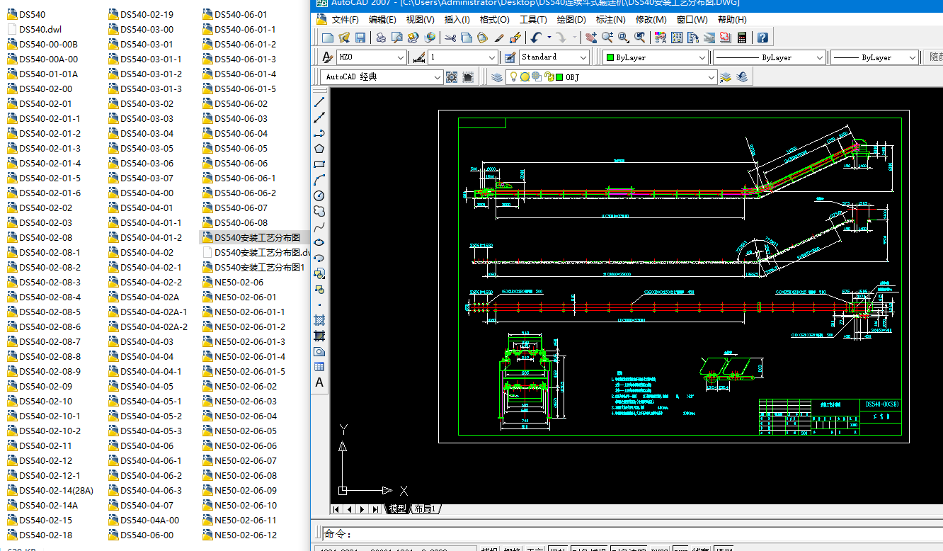Click the OBJ layer green color square

pyautogui.click(x=559, y=77)
